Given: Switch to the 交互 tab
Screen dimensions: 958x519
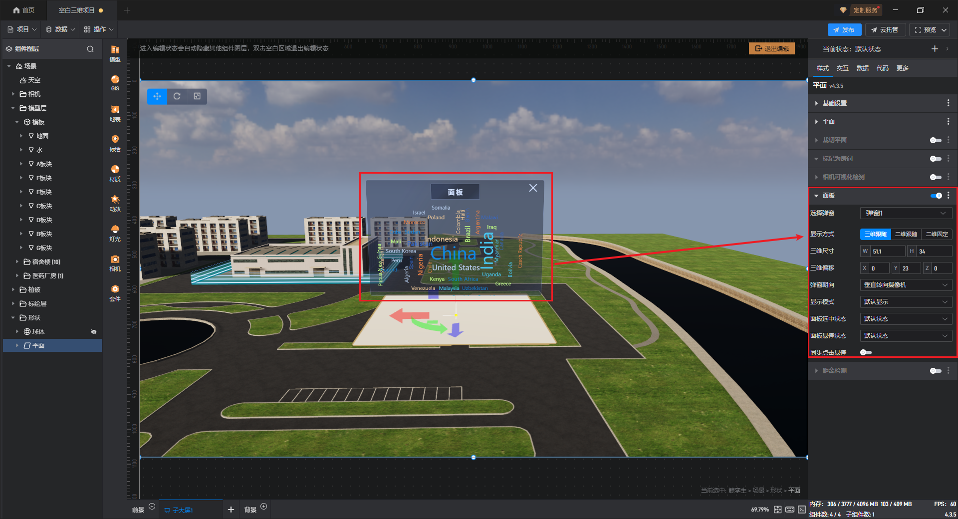Looking at the screenshot, I should (x=843, y=68).
